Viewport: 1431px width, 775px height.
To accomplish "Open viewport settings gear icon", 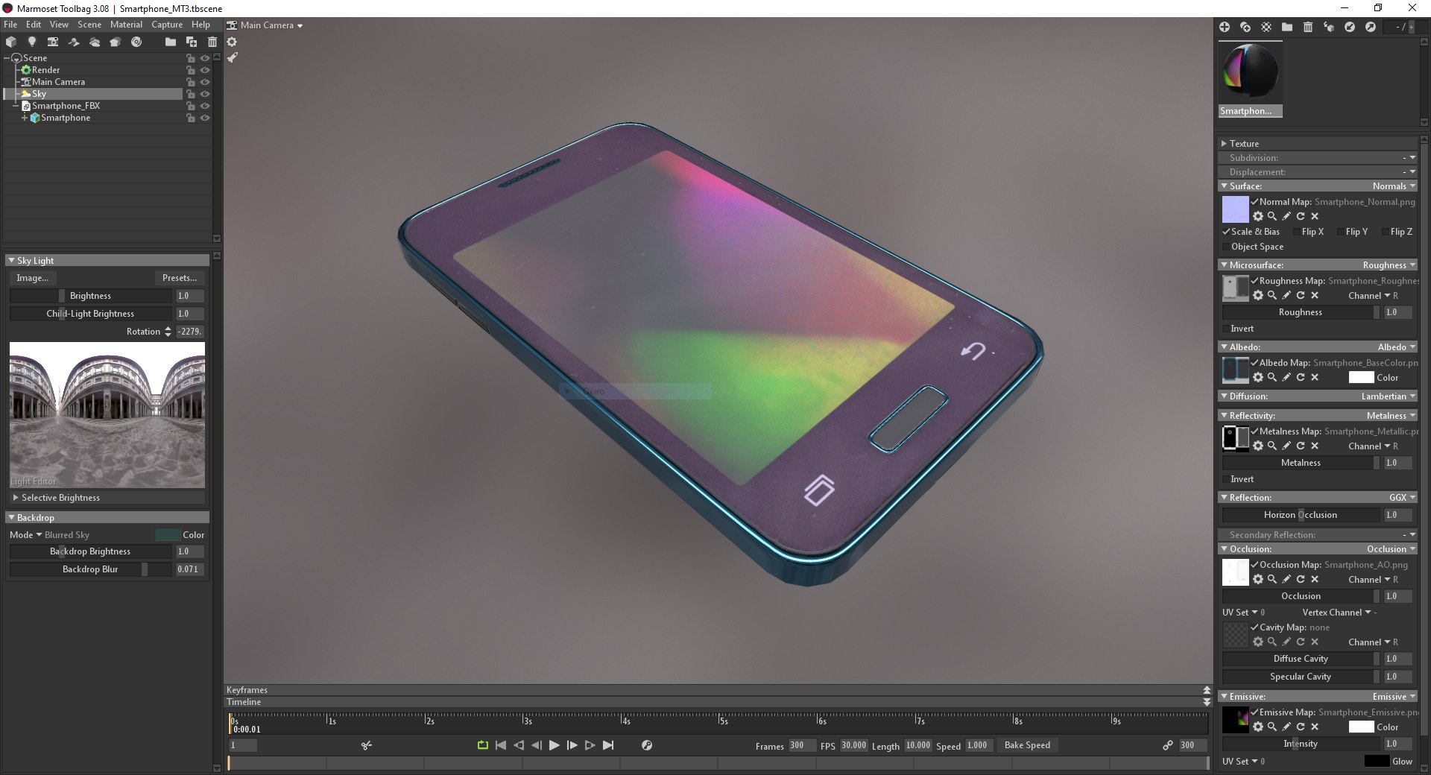I will tap(232, 42).
